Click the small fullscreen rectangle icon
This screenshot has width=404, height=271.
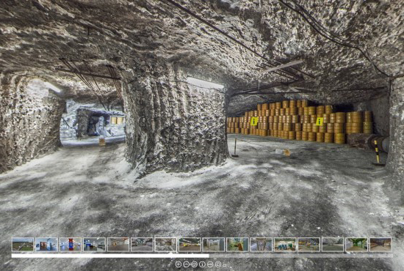225,265
